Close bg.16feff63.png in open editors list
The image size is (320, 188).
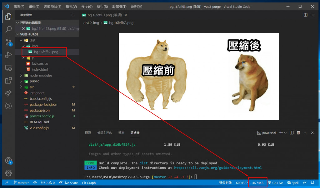tap(23, 28)
